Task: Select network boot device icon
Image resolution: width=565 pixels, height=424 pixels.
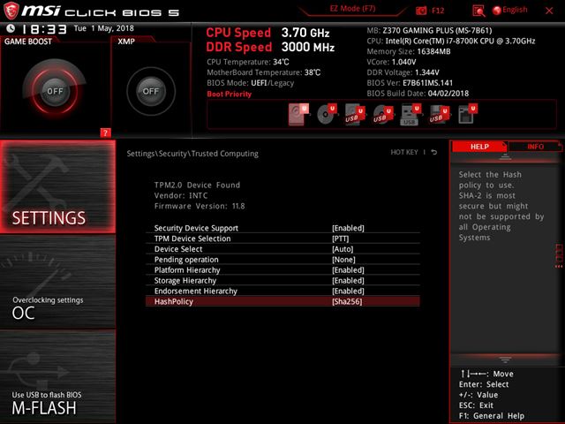Action: click(467, 114)
